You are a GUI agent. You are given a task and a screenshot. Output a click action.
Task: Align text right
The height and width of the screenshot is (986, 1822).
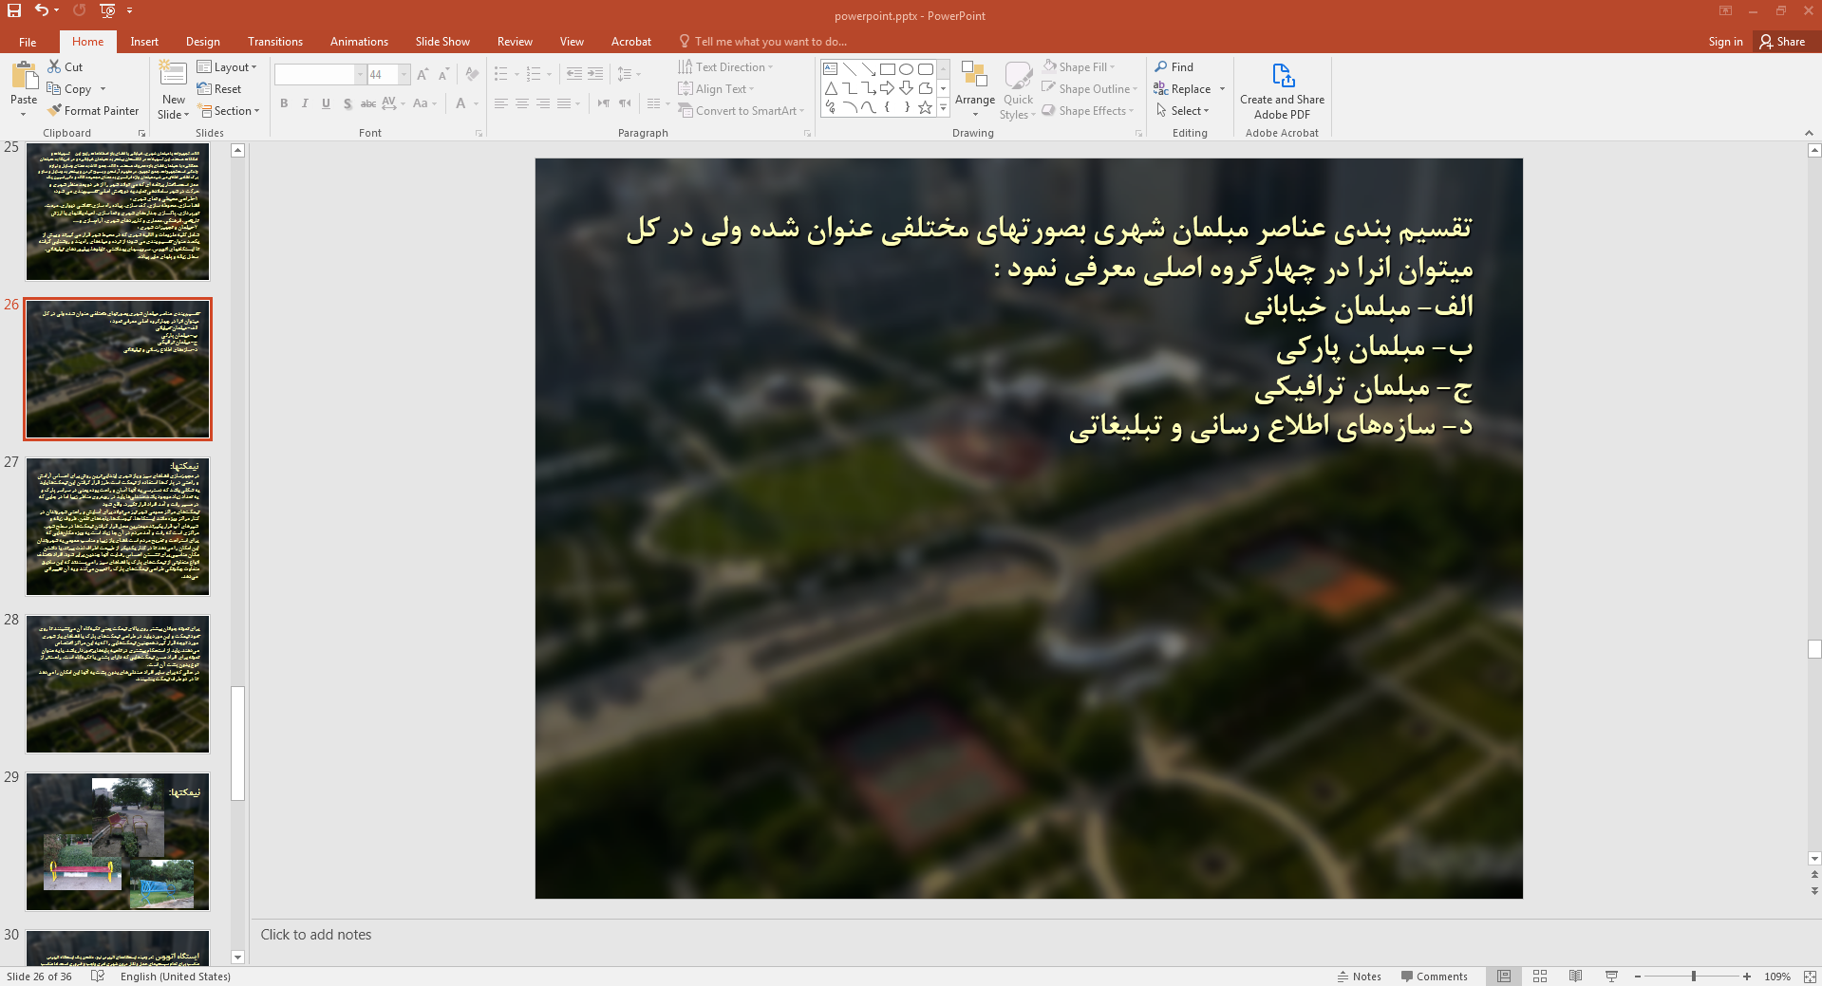[543, 103]
